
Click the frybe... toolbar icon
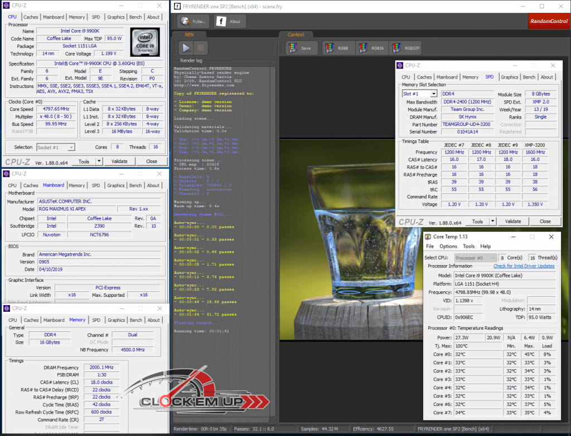(x=193, y=22)
